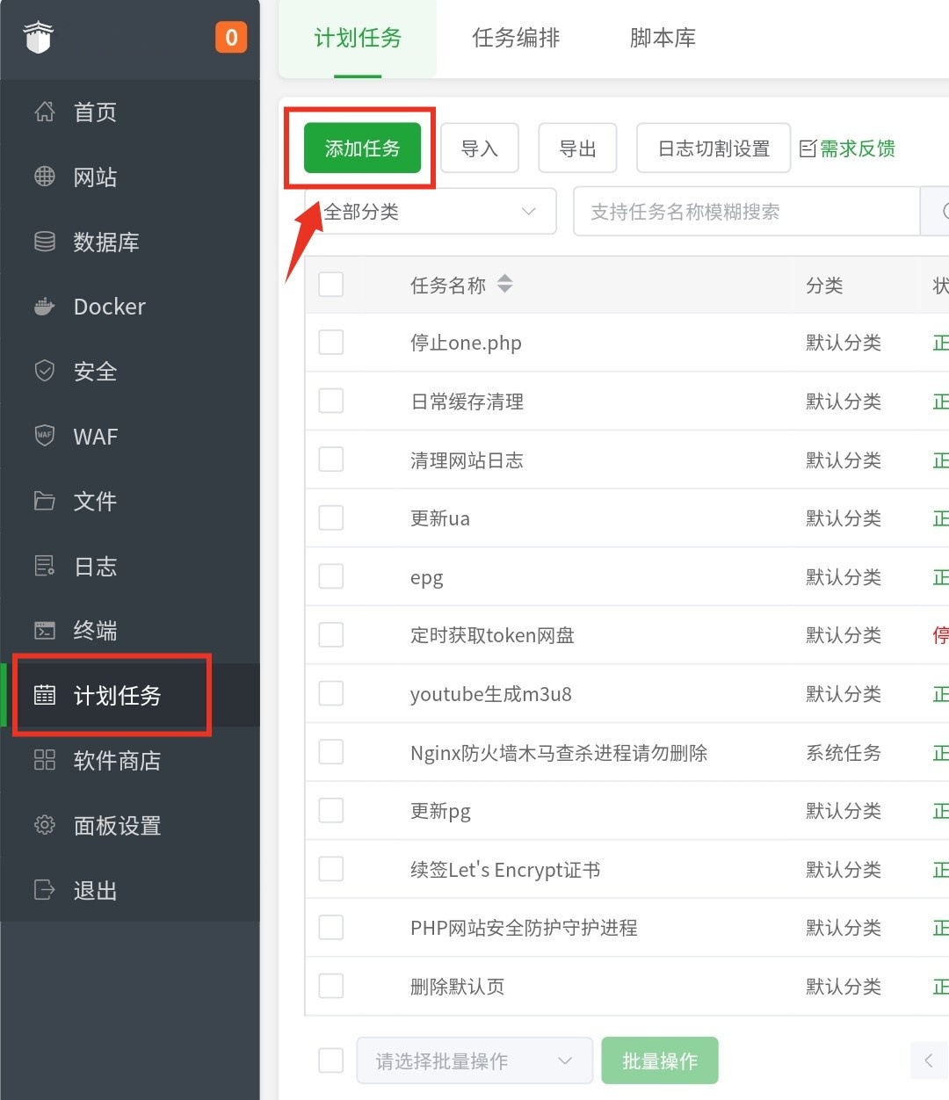Tick the Nginx防火墙木马查杀进程 checkbox

pos(331,751)
